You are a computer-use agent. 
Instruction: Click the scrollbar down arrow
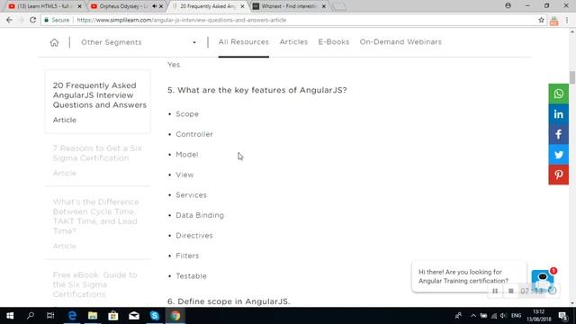[572, 304]
